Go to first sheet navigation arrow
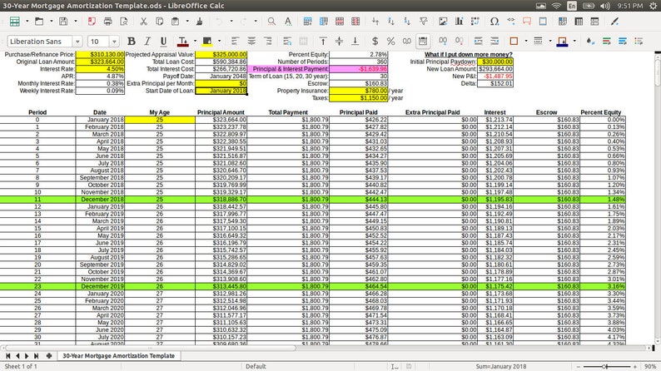Image resolution: width=661 pixels, height=371 pixels. [8, 356]
